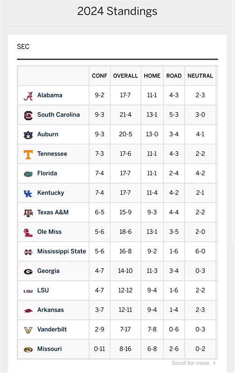Click the Missouri Tigers logo
Viewport: 235px width, 373px height.
coord(28,350)
